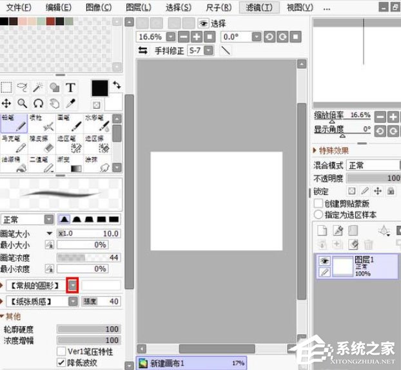The width and height of the screenshot is (401, 370).
Task: Select the Magic Wand tool
Action: [38, 88]
